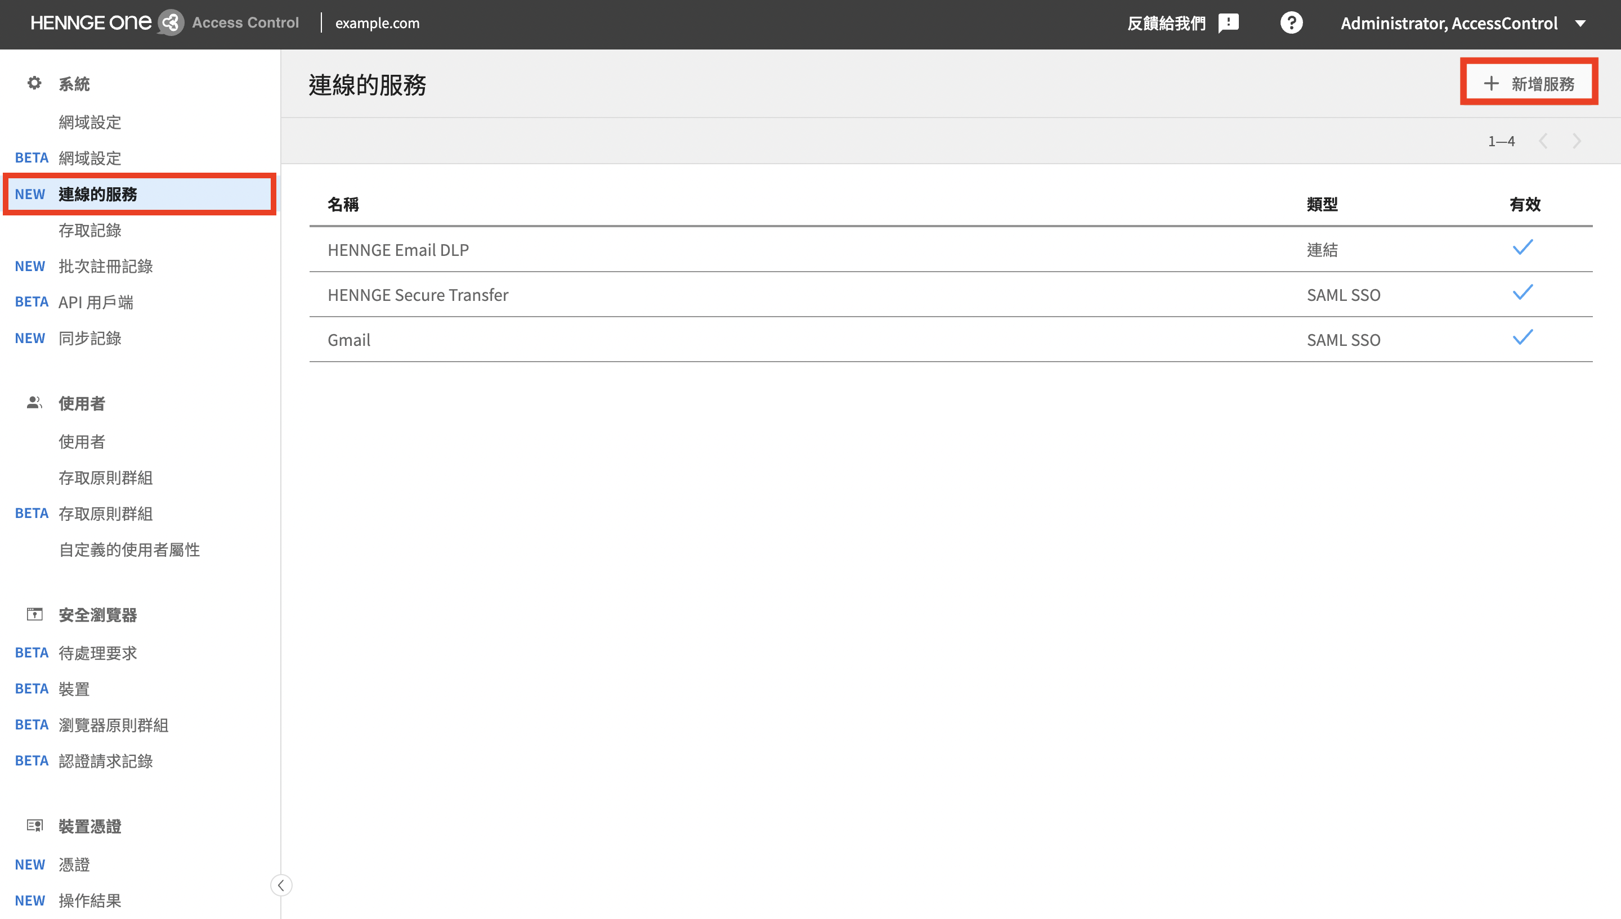Open the 使用者 sub-item under users
Viewport: 1621px width, 919px height.
click(82, 441)
